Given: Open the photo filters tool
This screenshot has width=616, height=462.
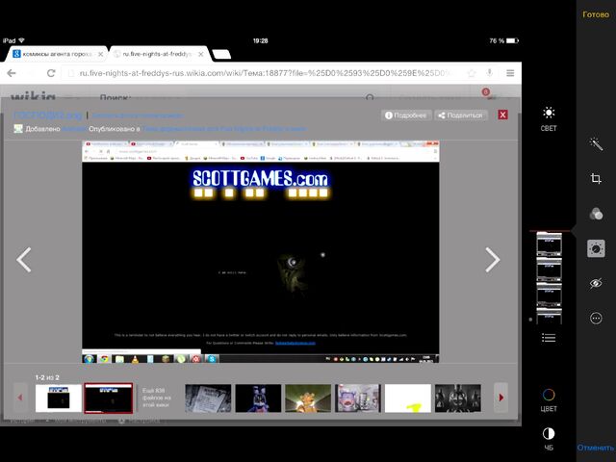Looking at the screenshot, I should (596, 214).
